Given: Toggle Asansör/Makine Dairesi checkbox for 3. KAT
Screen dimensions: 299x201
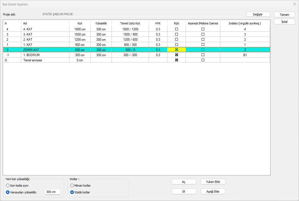Looking at the screenshot, I should click(203, 34).
